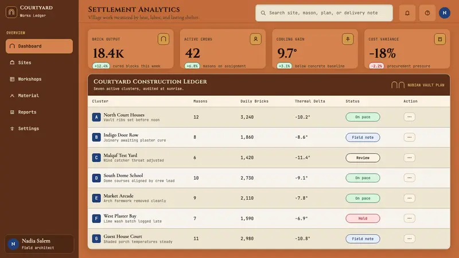Click the Workshops grid icon
Image resolution: width=459 pixels, height=258 pixels.
(12, 79)
